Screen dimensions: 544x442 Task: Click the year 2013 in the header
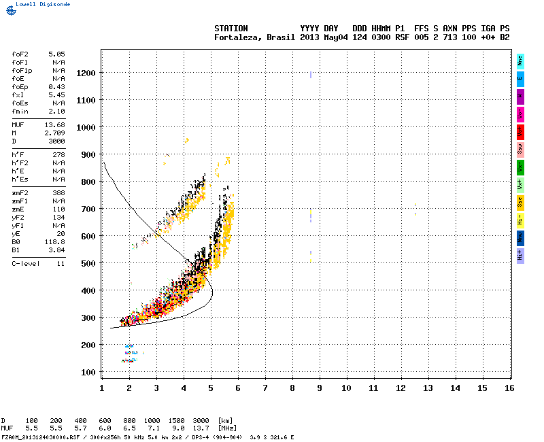[x=309, y=37]
